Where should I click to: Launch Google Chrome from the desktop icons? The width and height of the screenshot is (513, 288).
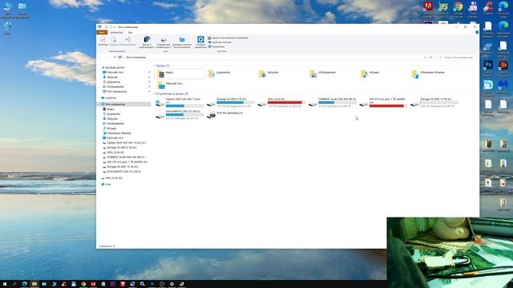click(458, 6)
